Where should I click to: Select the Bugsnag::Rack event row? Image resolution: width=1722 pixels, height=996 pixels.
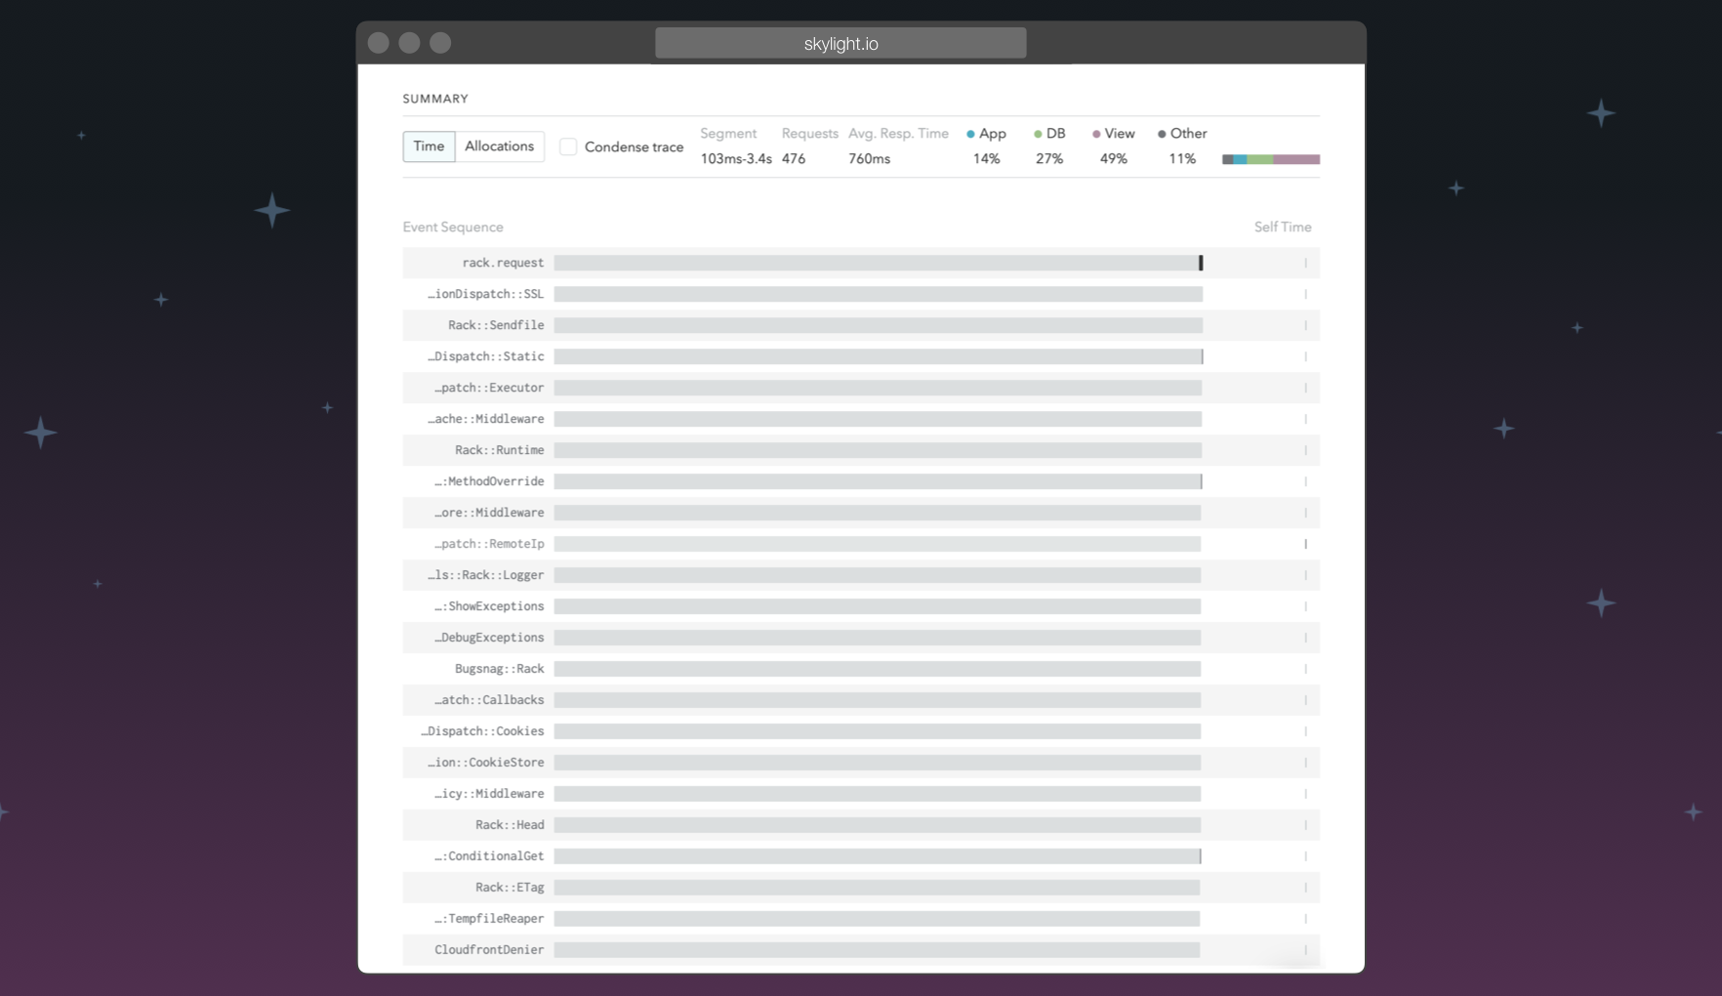point(861,669)
